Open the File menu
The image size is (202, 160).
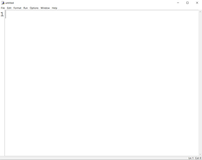[3, 8]
